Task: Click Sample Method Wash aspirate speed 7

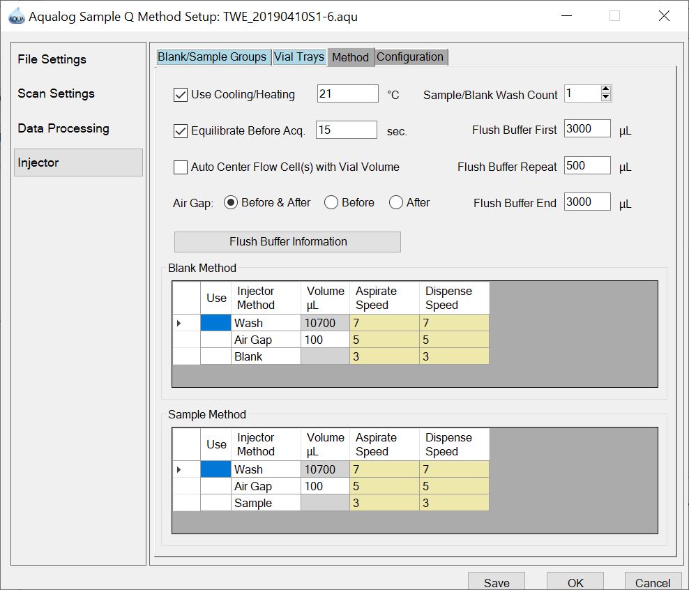Action: point(384,469)
